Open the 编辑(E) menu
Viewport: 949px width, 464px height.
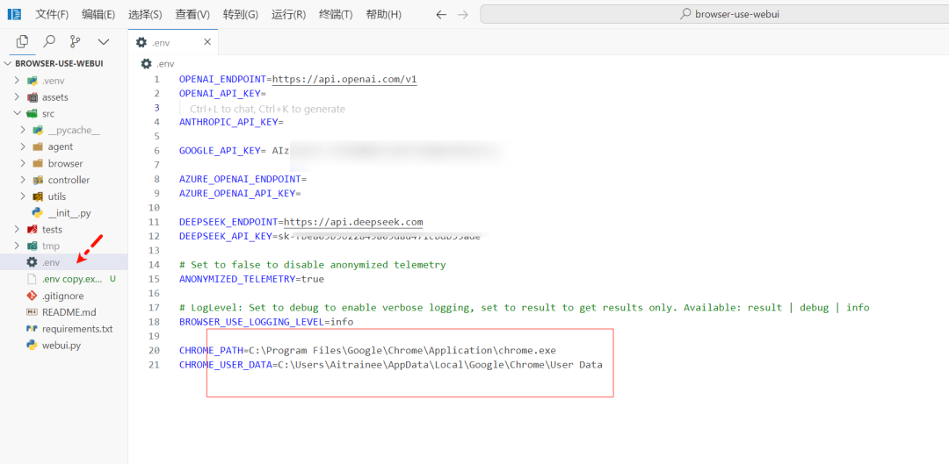(98, 15)
